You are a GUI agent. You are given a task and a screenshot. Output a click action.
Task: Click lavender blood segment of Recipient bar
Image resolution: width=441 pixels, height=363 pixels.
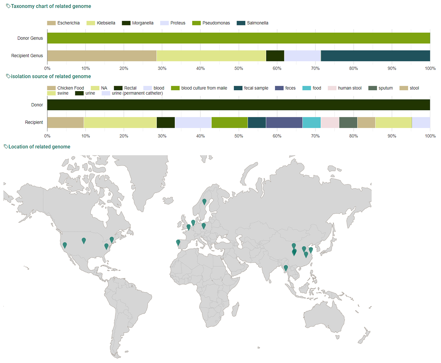(193, 122)
